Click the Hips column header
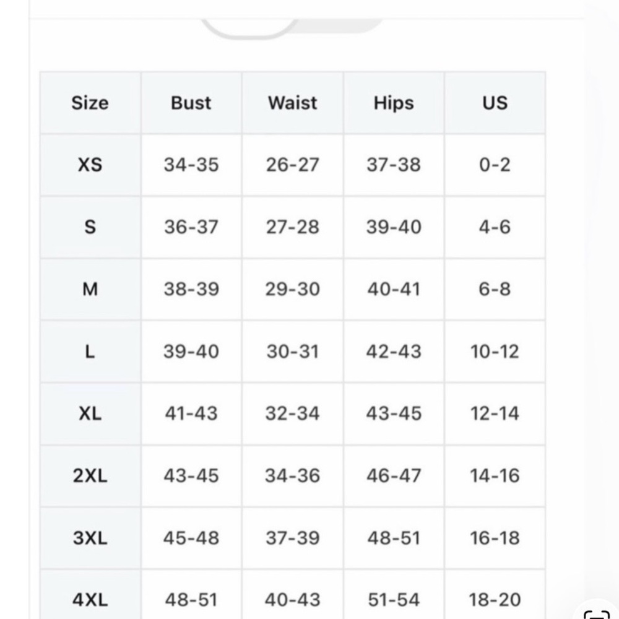The width and height of the screenshot is (619, 619). (x=394, y=103)
